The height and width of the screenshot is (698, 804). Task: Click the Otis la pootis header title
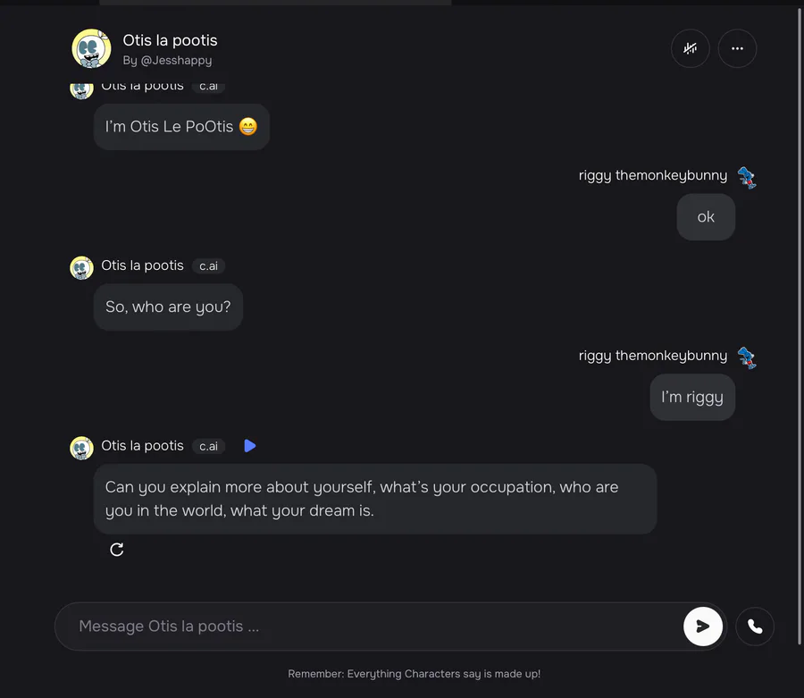click(x=170, y=40)
